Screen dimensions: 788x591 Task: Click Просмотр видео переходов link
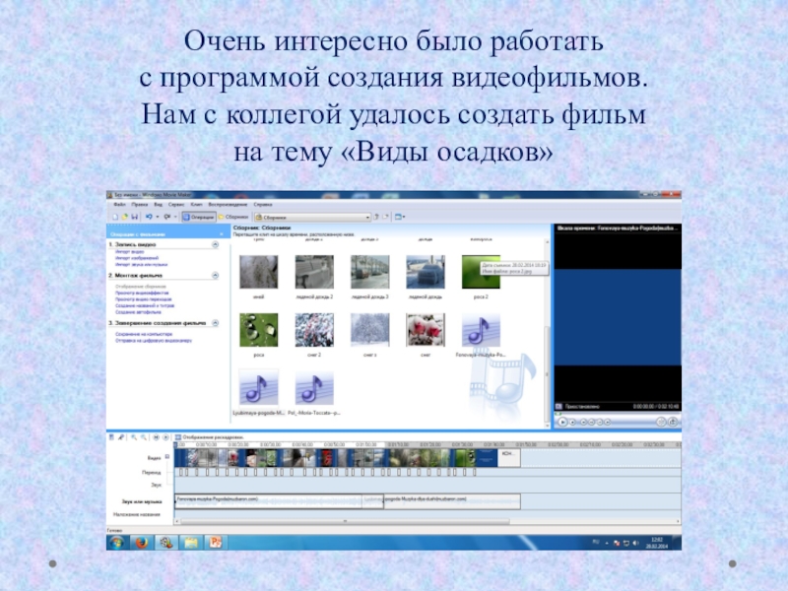[143, 299]
